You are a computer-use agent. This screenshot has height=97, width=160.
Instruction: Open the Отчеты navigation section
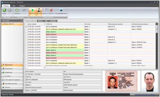click(x=12, y=87)
